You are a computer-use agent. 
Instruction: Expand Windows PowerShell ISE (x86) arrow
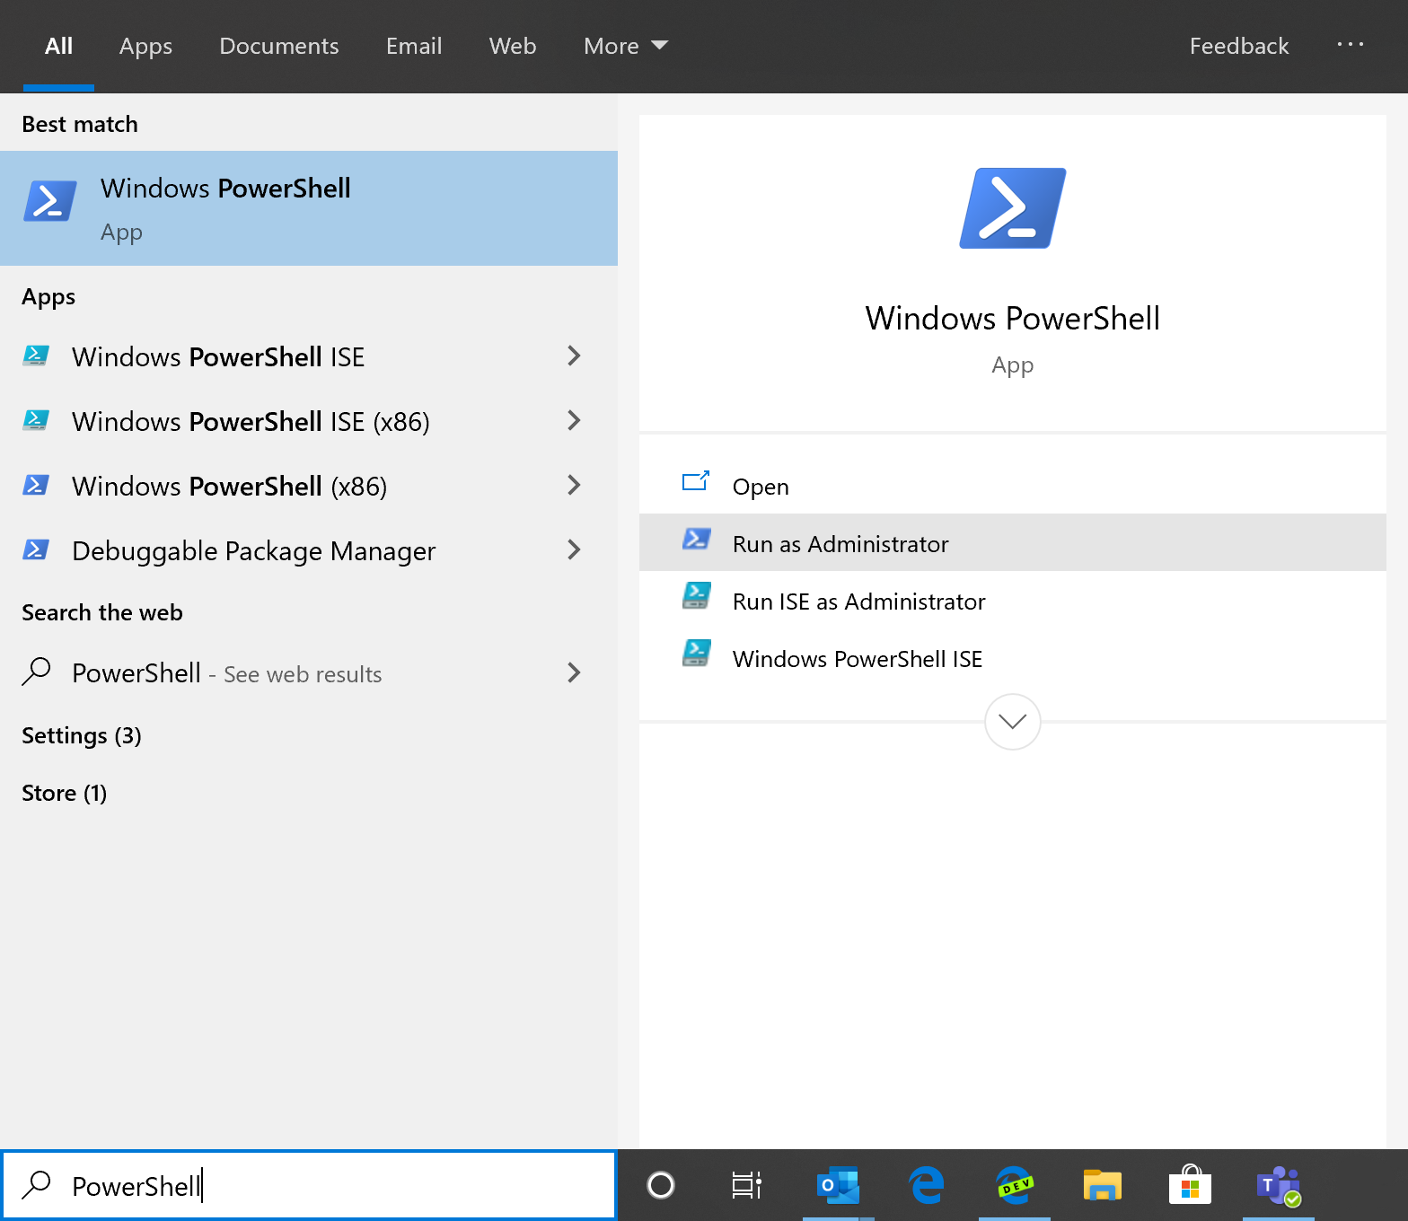[574, 421]
